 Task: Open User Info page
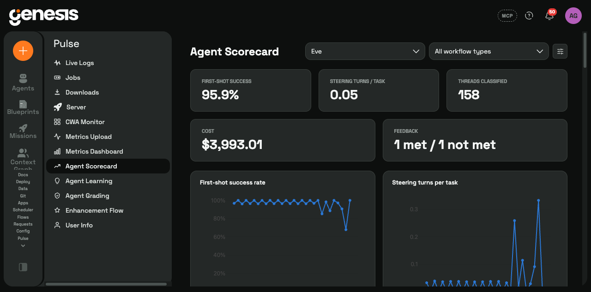pyautogui.click(x=108, y=225)
